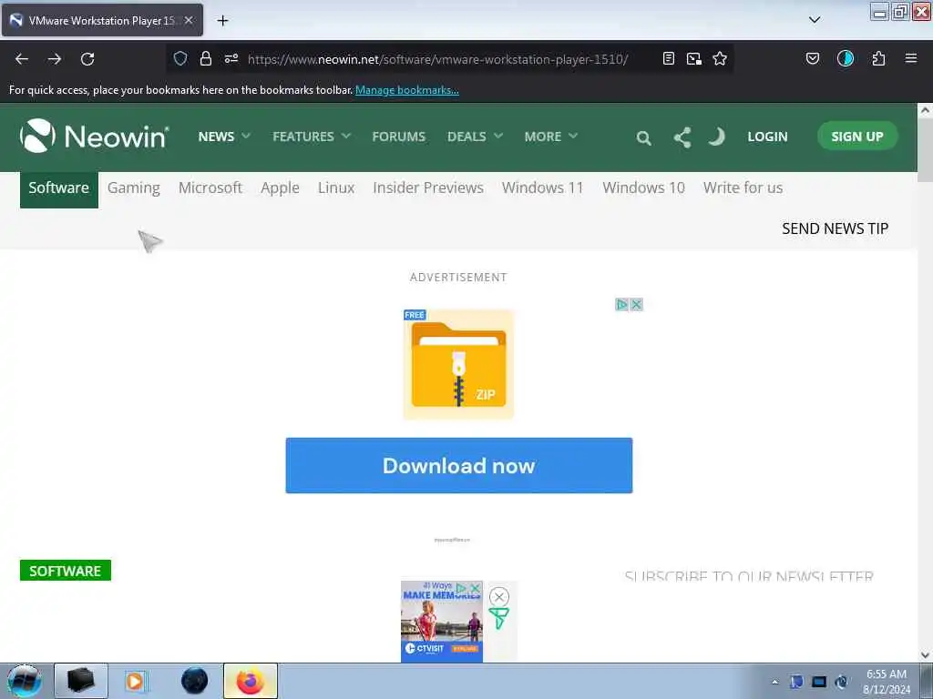
Task: Save page to Pocket
Action: 813,58
